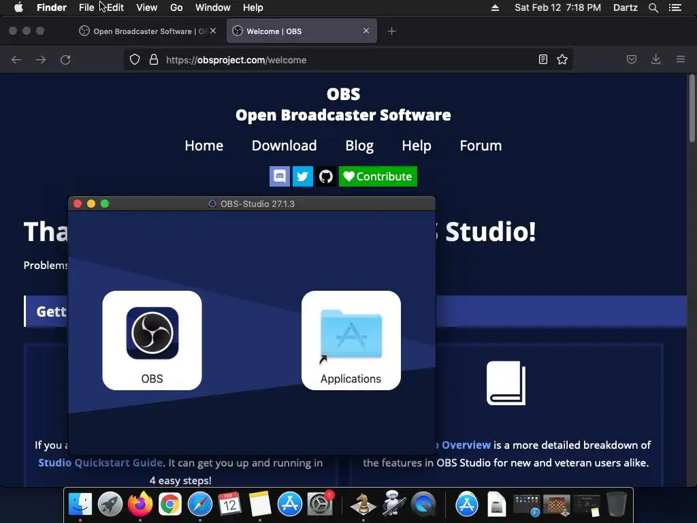
Task: Open the Forum link
Action: click(x=481, y=146)
